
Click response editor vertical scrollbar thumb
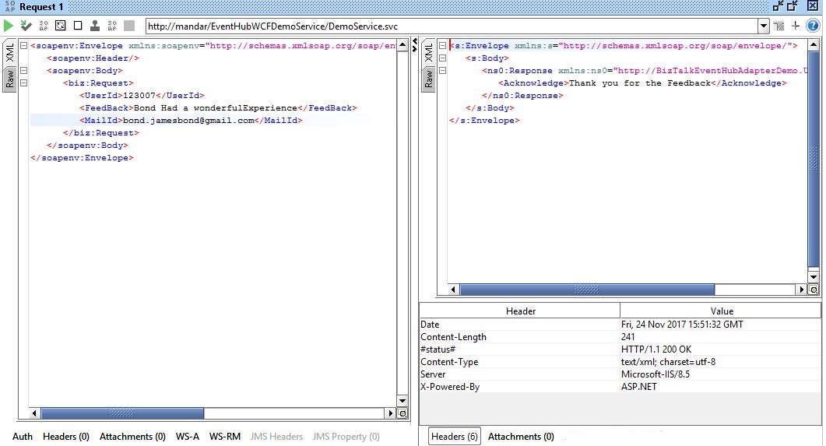814,160
